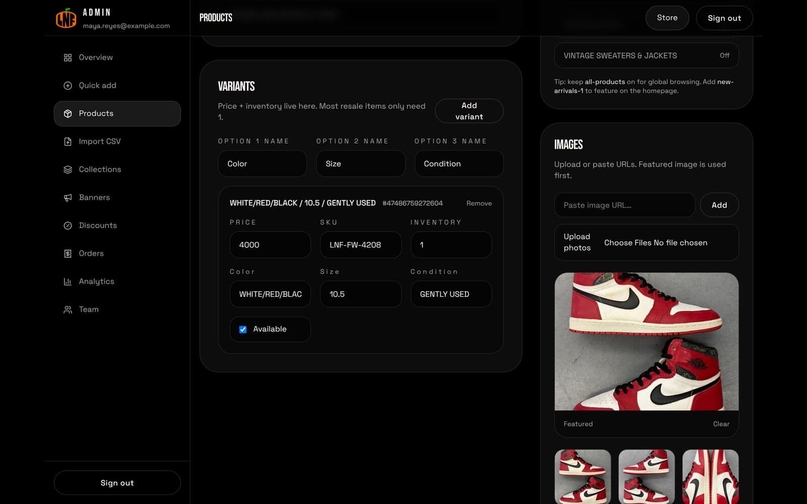Click Sign out in top header
The image size is (807, 504).
pos(724,18)
